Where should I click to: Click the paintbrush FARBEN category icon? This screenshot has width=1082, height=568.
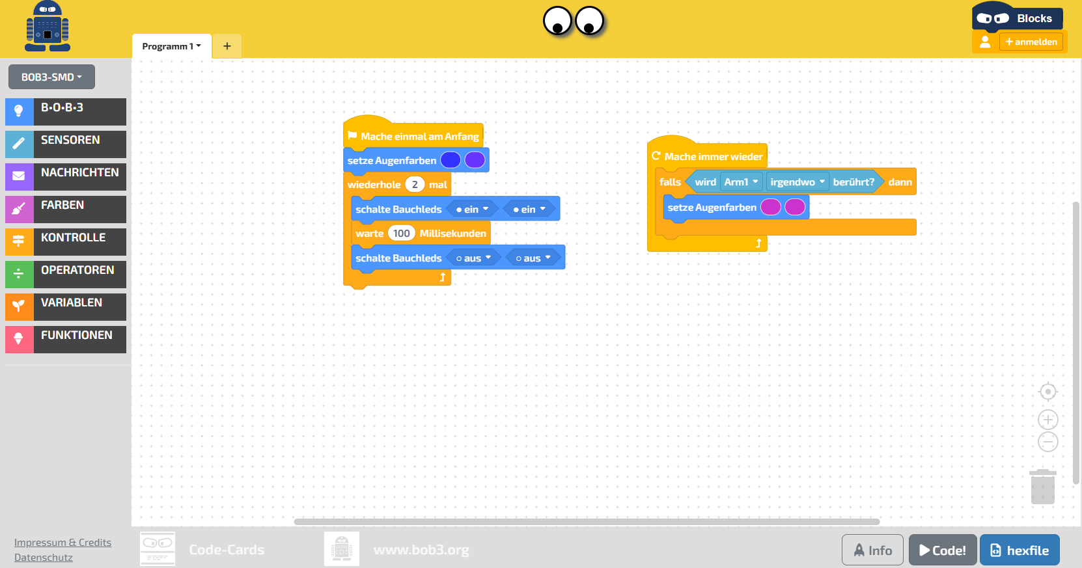19,209
